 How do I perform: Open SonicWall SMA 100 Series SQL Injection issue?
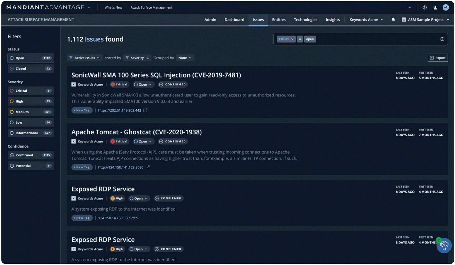pos(156,75)
